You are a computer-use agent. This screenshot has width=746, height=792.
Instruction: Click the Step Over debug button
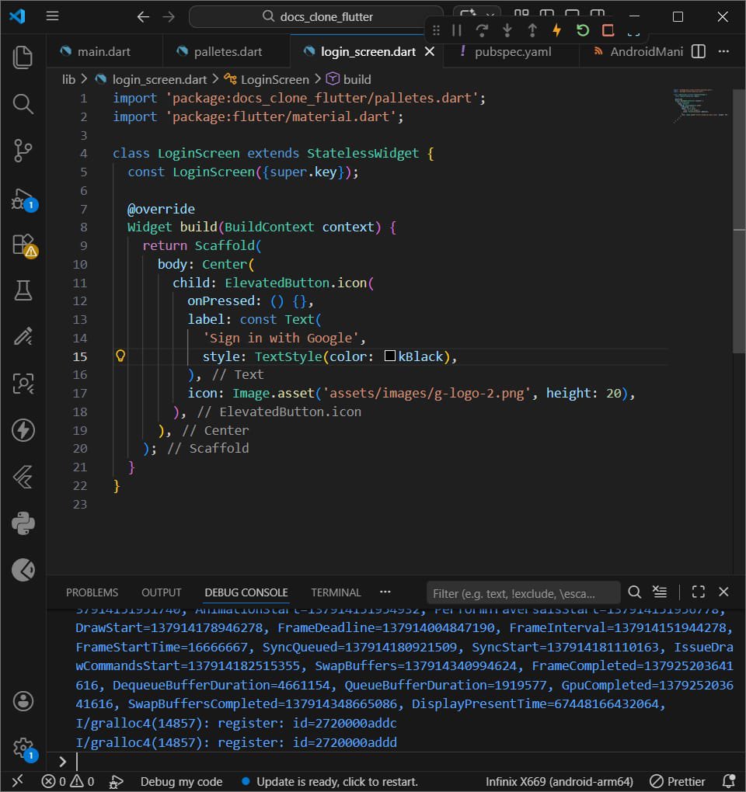(482, 30)
